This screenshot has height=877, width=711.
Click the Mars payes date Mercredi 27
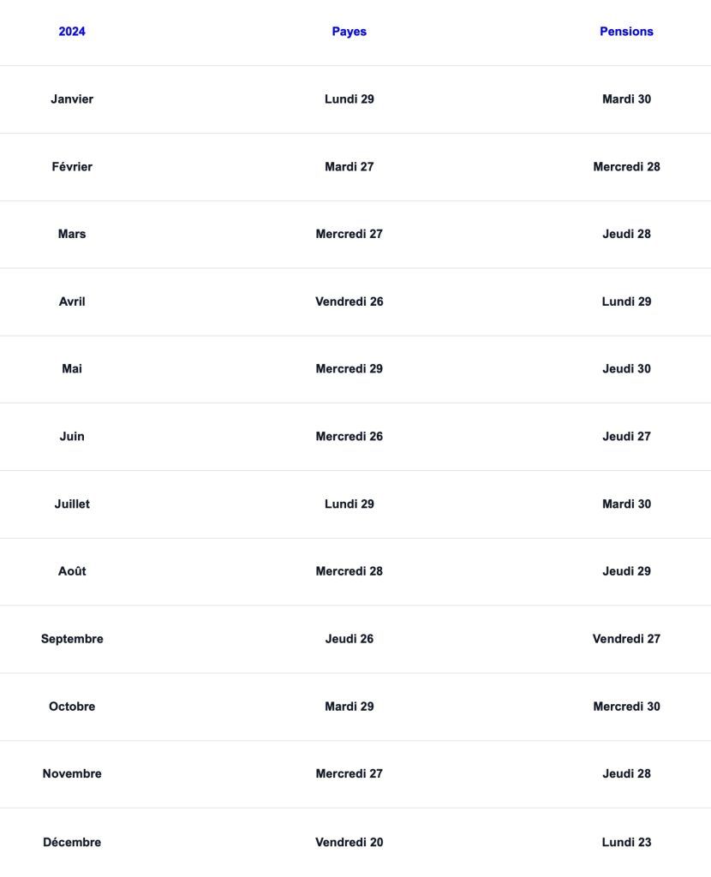[x=350, y=234]
